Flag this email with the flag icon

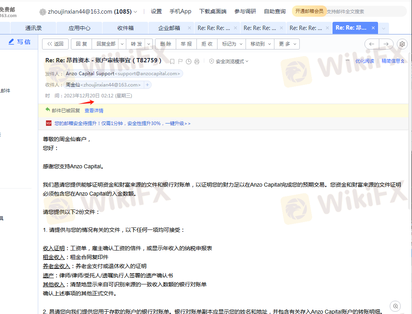[x=180, y=62]
